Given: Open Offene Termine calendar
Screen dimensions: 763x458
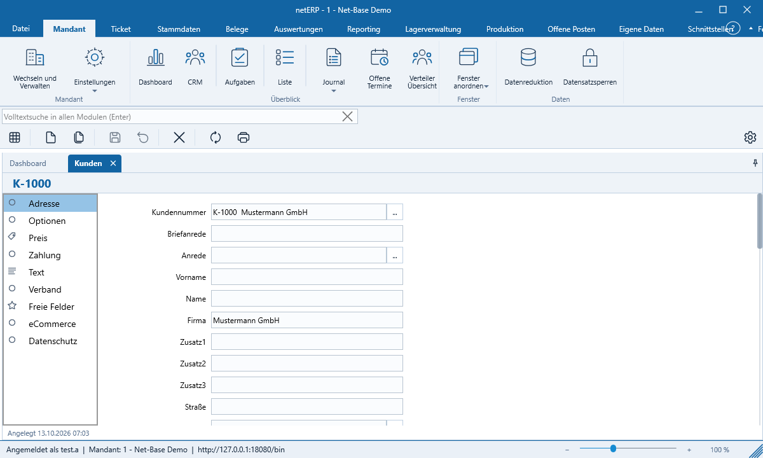Looking at the screenshot, I should pos(380,69).
